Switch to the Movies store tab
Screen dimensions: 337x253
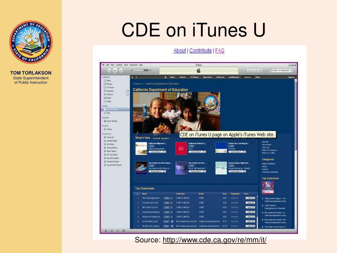[x=183, y=77]
